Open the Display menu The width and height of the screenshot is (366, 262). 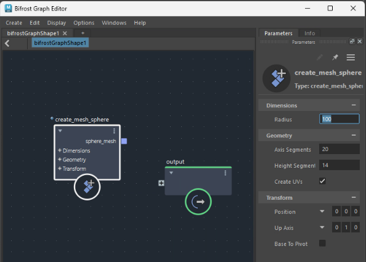(57, 23)
